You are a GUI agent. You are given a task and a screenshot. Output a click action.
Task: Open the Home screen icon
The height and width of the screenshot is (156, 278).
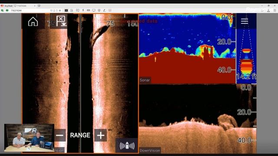point(33,22)
